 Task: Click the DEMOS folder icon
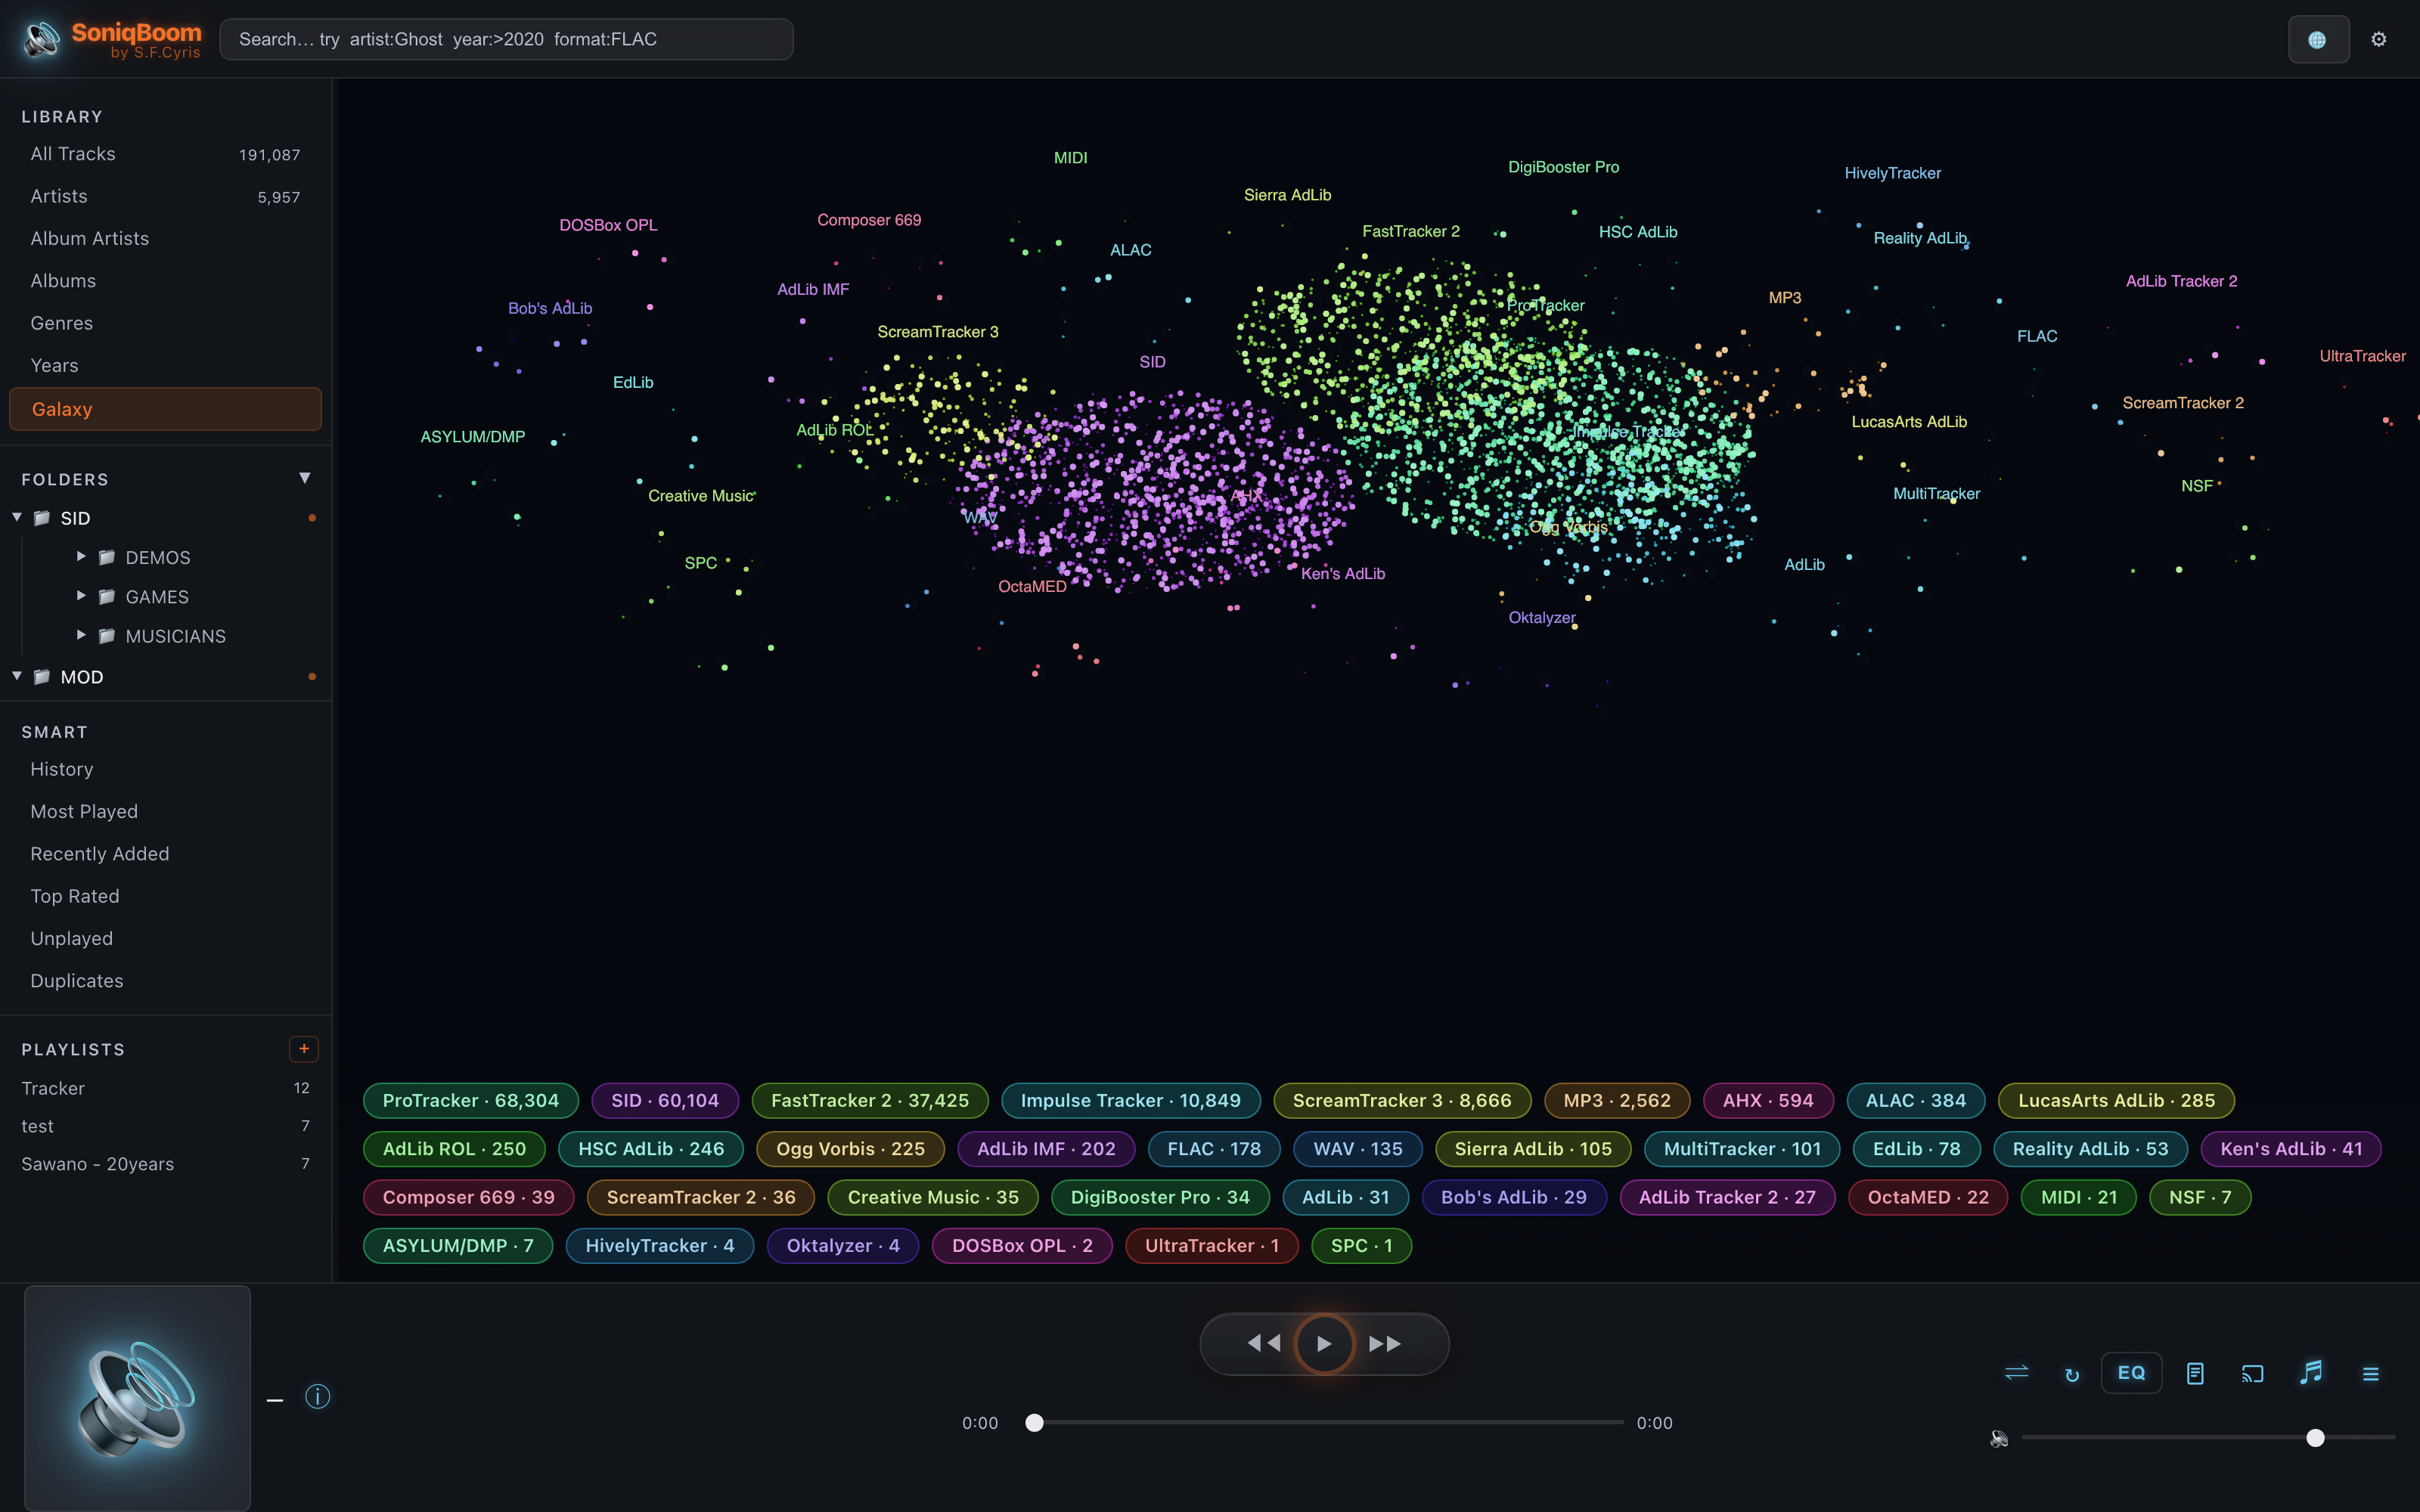coord(107,557)
